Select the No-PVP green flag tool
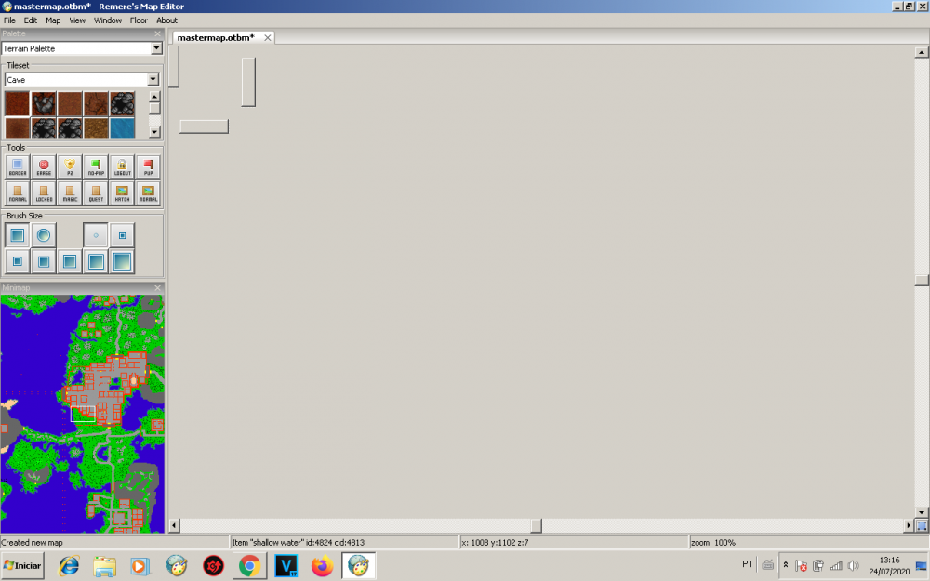 pyautogui.click(x=96, y=166)
